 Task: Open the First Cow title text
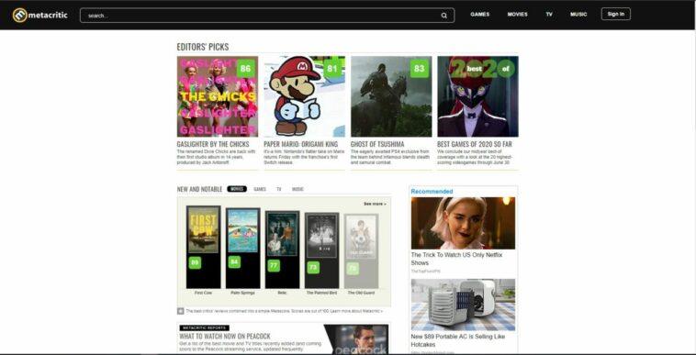pos(203,293)
